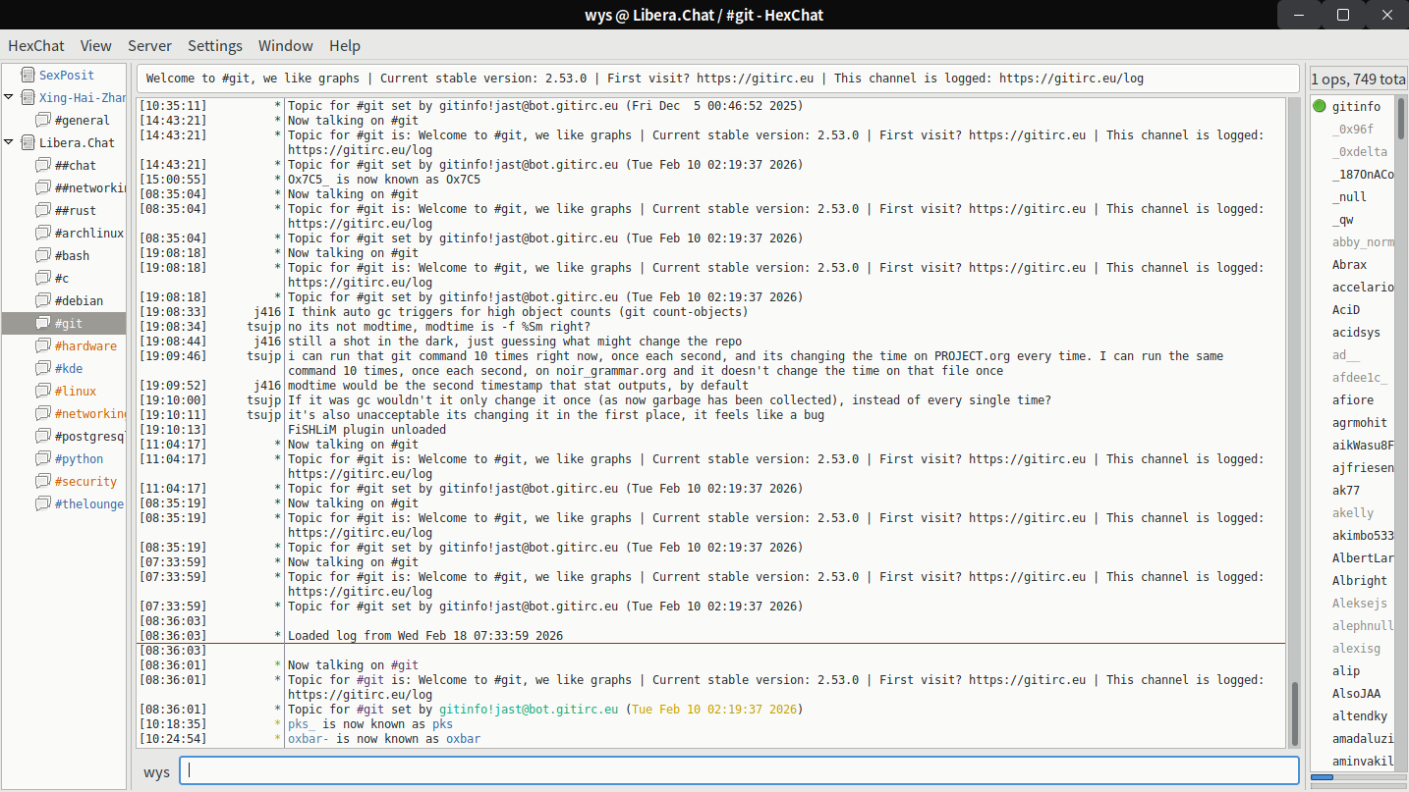Screen dimensions: 1409x792
Task: Click the chat log vertical scrollbar
Action: pyautogui.click(x=1294, y=713)
